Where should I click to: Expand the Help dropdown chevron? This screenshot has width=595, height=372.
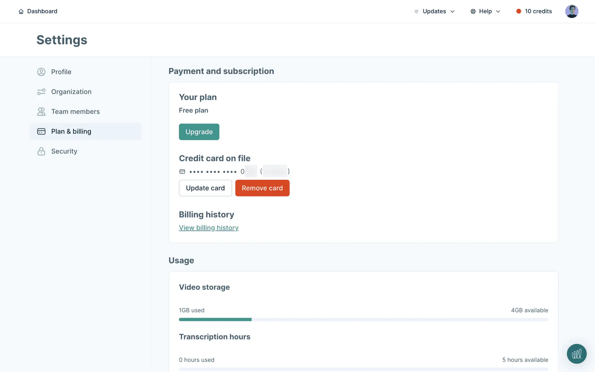pos(498,11)
